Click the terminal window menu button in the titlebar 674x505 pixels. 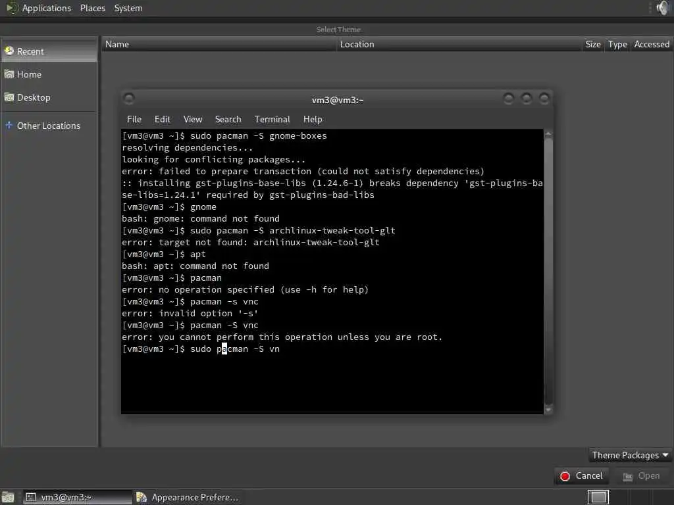(128, 99)
